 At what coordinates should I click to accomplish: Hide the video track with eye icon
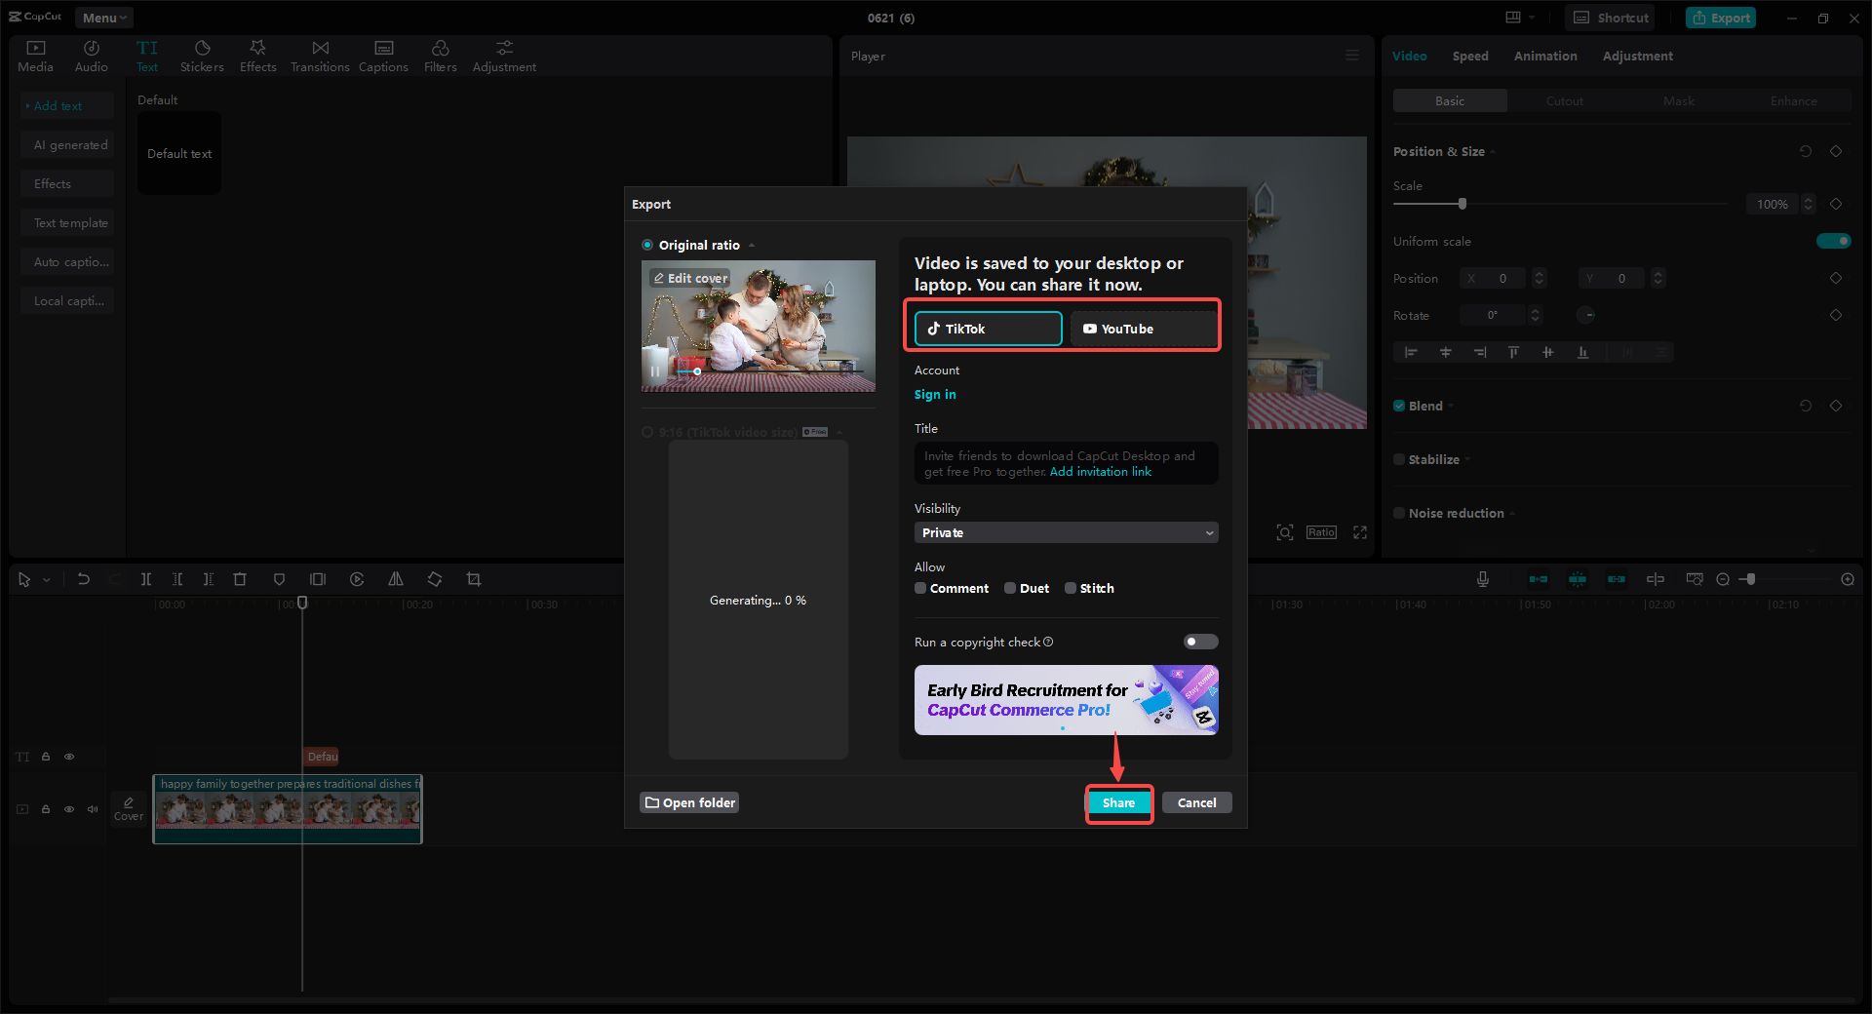coord(69,809)
